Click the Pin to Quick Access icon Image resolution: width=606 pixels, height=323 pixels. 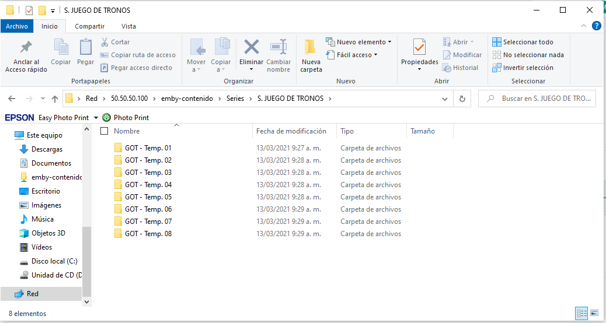pyautogui.click(x=26, y=47)
